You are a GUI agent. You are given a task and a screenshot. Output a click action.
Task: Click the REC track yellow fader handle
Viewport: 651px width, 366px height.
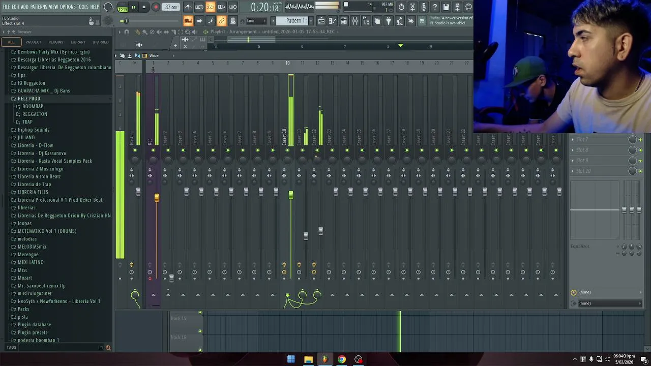[157, 197]
